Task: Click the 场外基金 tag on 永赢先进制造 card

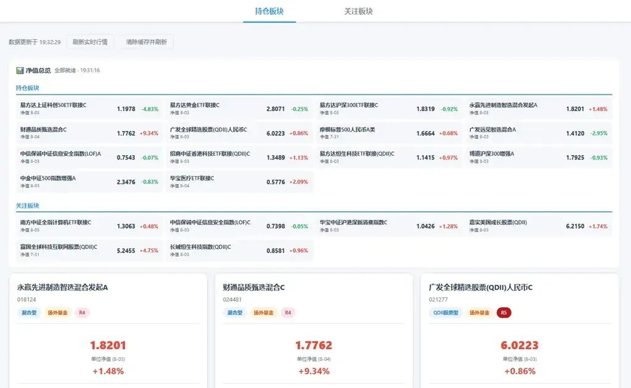Action: point(57,312)
